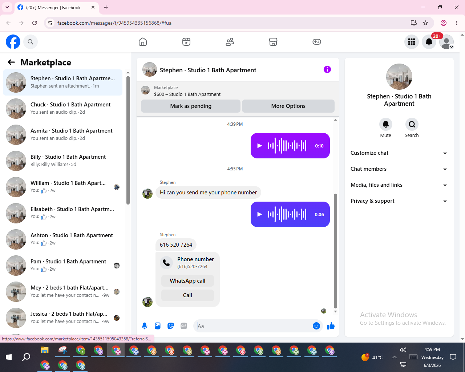Screen dimensions: 465x372
Task: Open Jessica 2 beds 1 bath chat
Action: [62, 318]
